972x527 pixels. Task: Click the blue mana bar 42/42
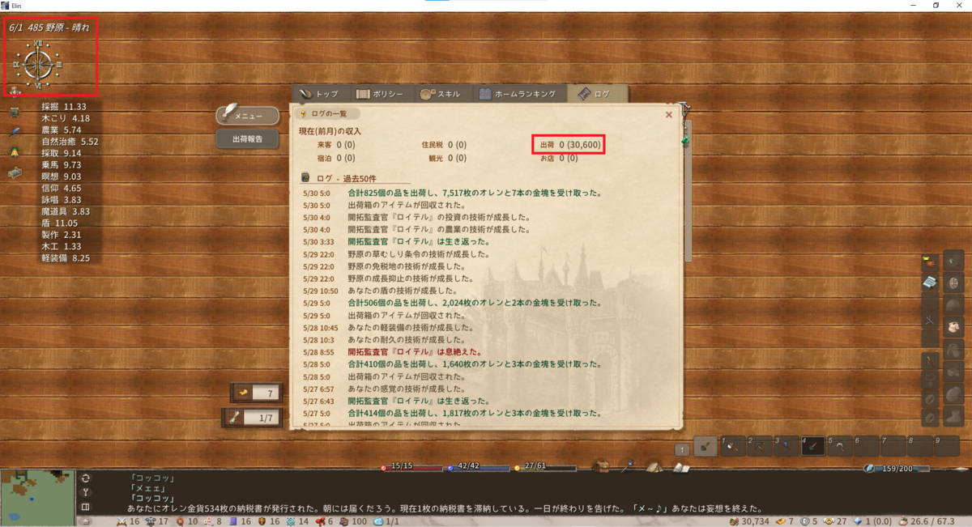(479, 467)
